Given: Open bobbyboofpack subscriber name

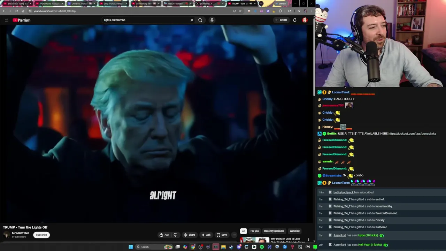Looking at the screenshot, I should point(343,192).
